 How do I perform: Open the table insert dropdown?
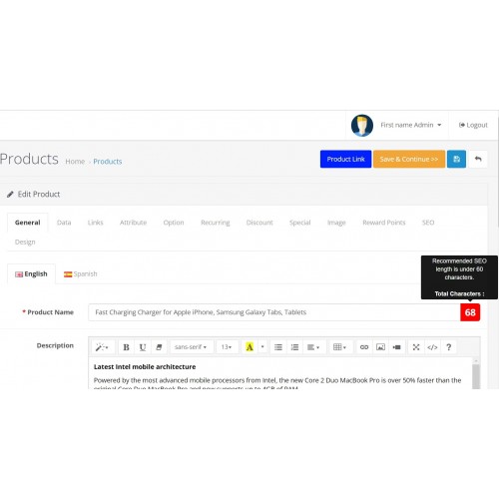pos(339,347)
